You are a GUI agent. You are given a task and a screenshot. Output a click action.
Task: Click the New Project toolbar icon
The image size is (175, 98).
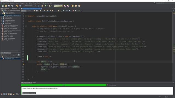click(x=6, y=6)
